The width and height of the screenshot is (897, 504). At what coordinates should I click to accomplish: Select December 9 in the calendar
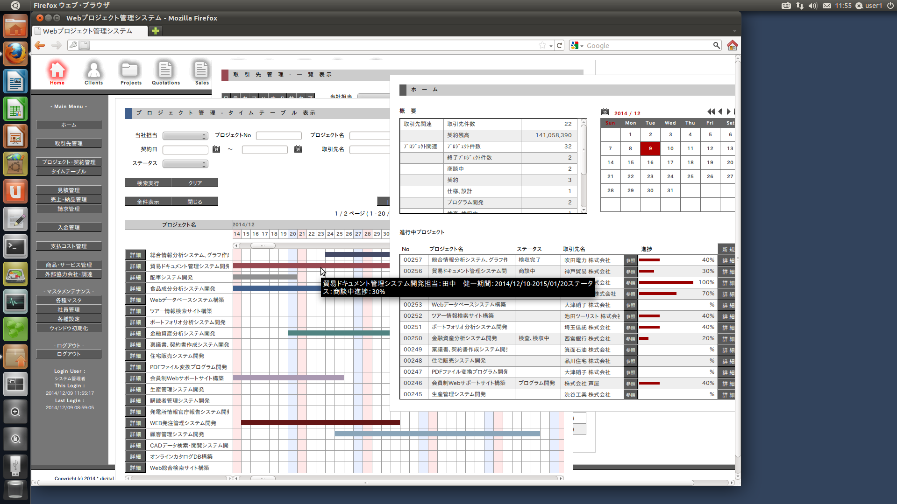(650, 148)
